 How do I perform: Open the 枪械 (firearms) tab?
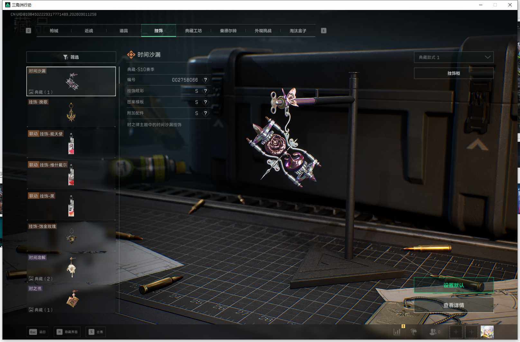(54, 31)
